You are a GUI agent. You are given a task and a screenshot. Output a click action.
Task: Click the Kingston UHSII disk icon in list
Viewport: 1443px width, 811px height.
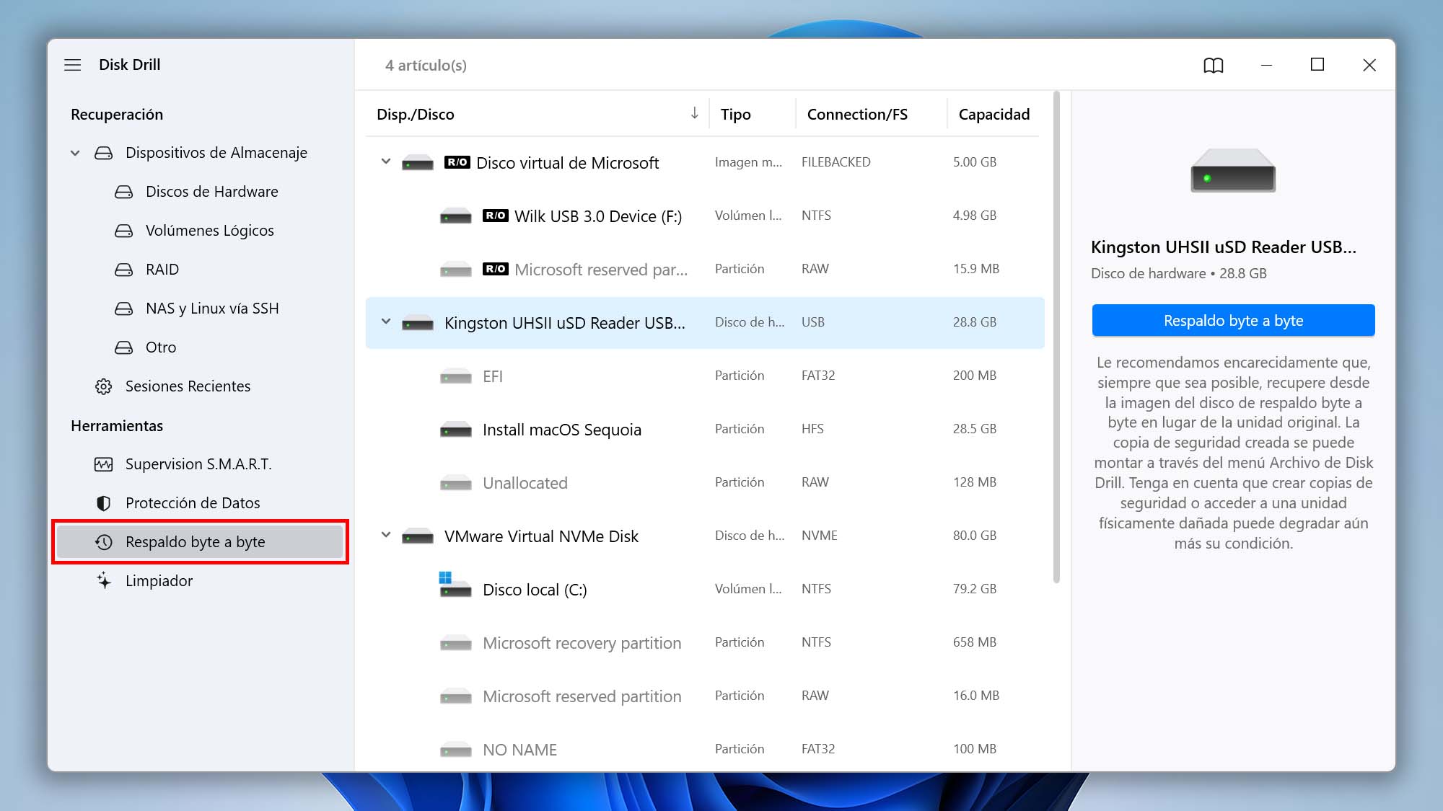418,323
